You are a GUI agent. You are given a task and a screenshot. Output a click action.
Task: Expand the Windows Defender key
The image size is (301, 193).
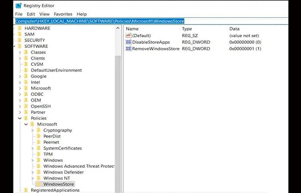pyautogui.click(x=32, y=172)
